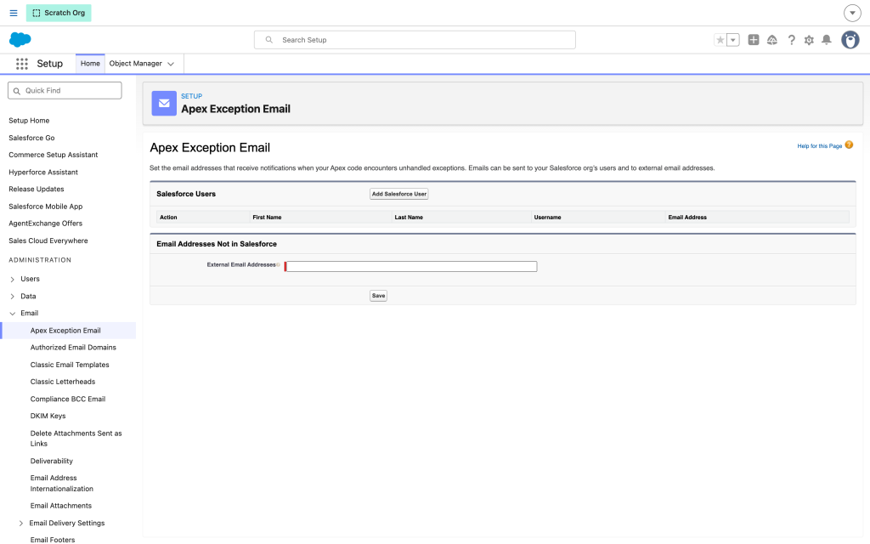Click the Search Setup magnifier icon

[x=269, y=40]
